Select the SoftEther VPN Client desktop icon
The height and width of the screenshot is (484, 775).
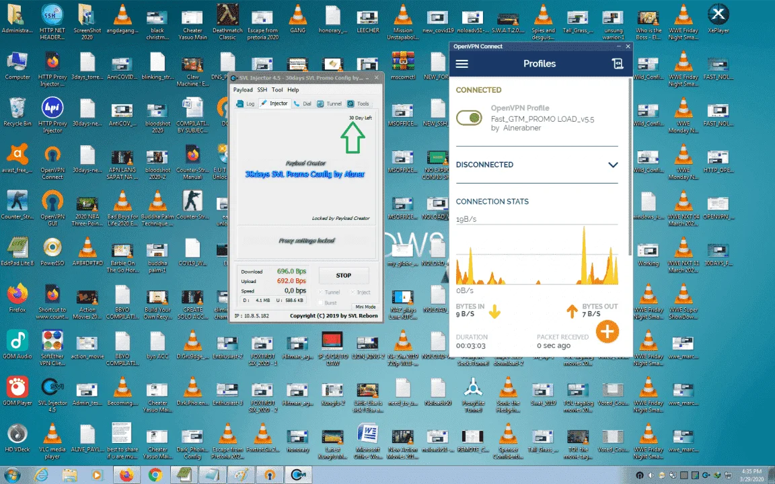pyautogui.click(x=52, y=348)
